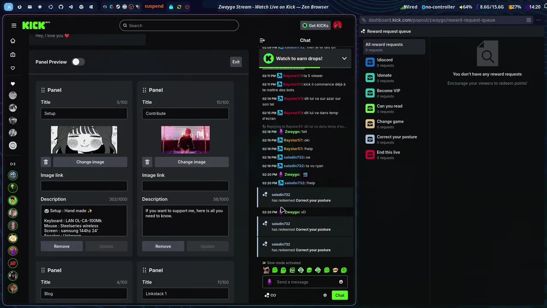Click the battery 64% indicator

click(466, 7)
